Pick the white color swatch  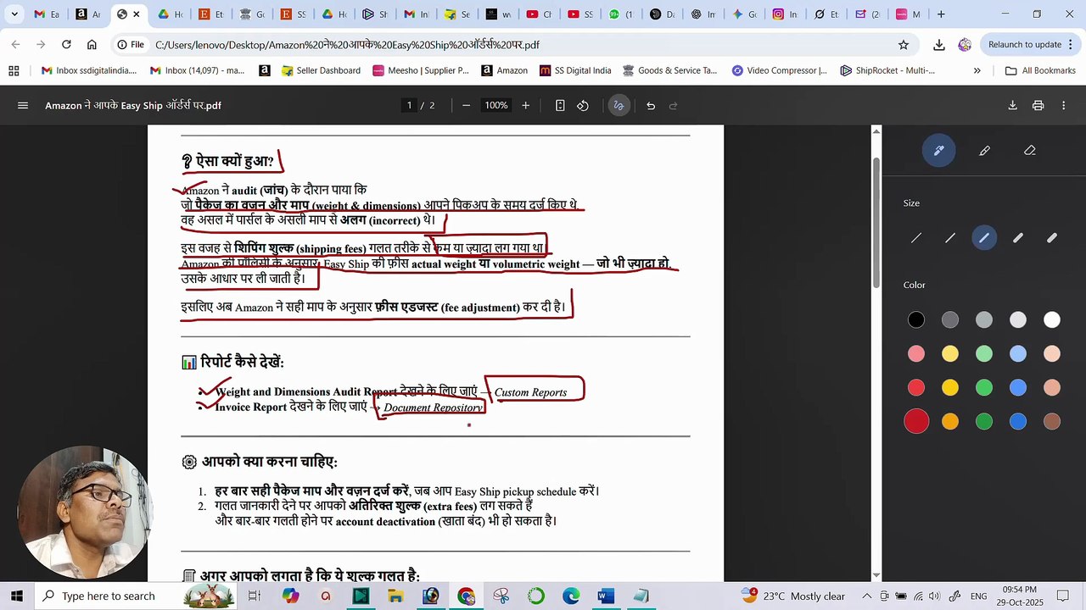click(1052, 319)
